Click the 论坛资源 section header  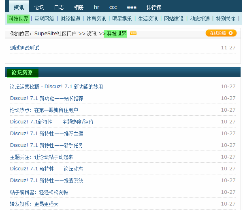click(22, 73)
